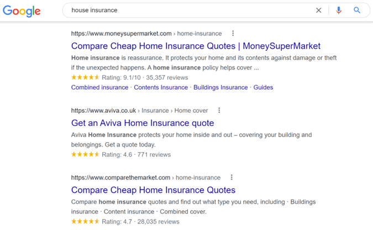Open comparethemarket Compare Cheap Home Insurance Quotes link

point(153,190)
